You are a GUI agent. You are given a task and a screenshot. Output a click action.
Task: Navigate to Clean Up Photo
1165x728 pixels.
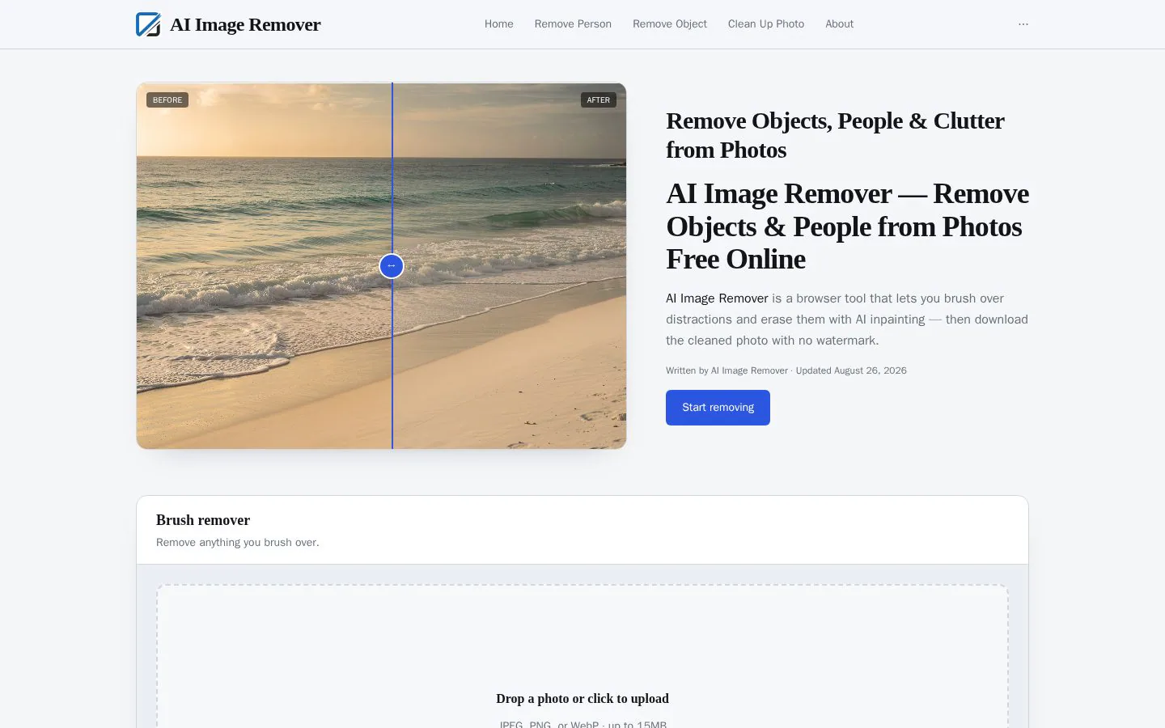(x=766, y=24)
